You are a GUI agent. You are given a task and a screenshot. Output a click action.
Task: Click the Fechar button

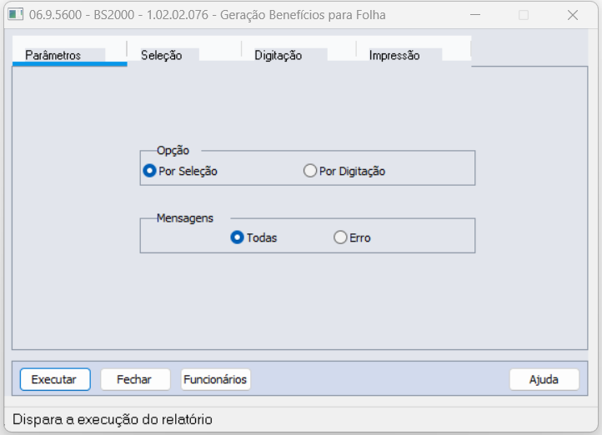click(x=135, y=379)
